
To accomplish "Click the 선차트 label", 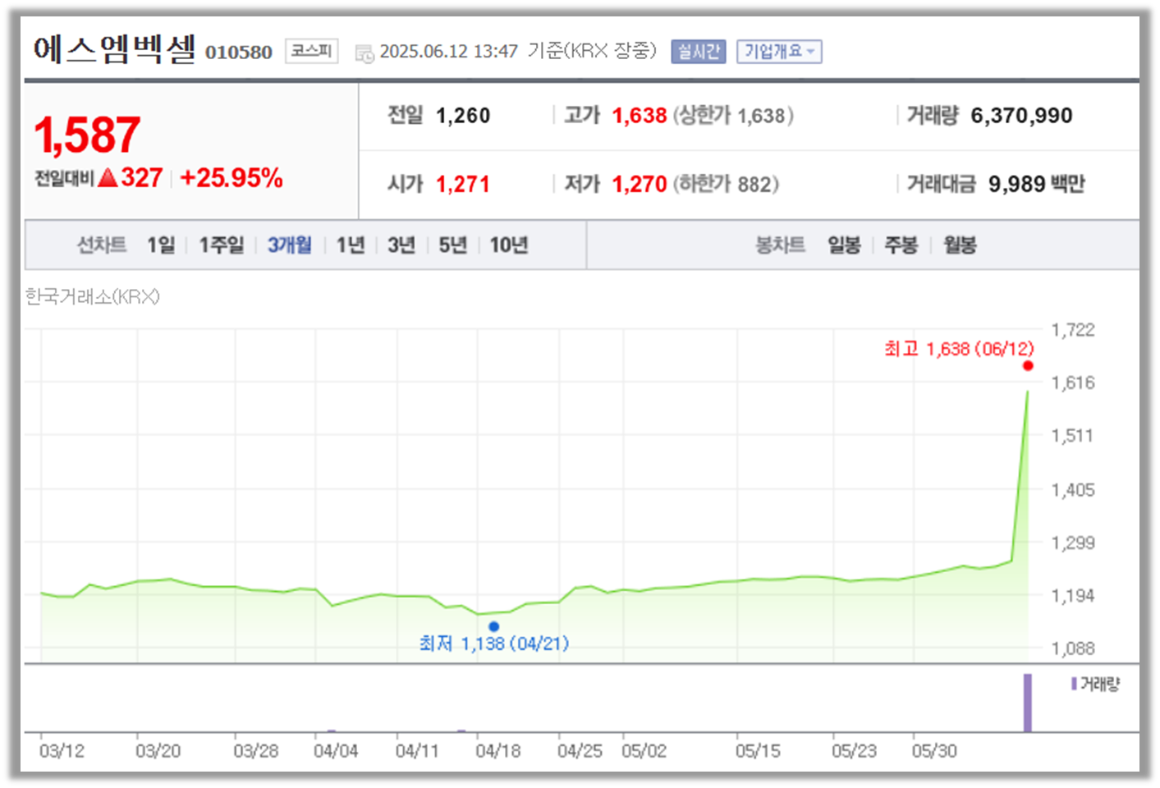I will click(102, 245).
